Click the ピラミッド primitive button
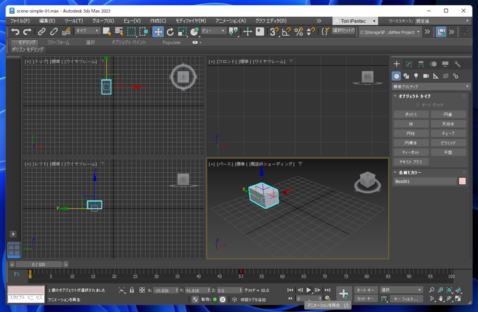 point(448,143)
